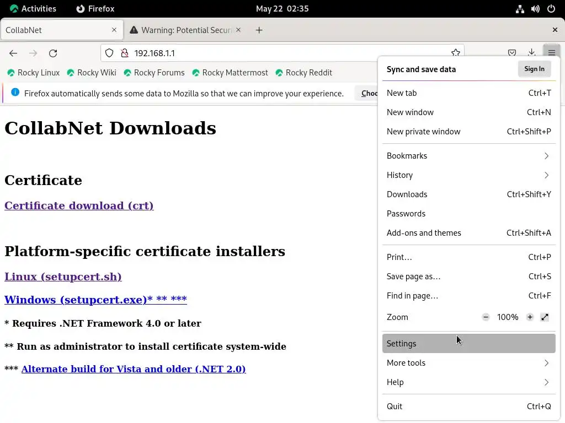
Task: Close the browser window with X
Action: tap(555, 30)
